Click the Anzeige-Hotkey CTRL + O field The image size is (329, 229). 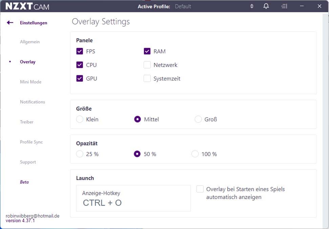[x=133, y=198]
